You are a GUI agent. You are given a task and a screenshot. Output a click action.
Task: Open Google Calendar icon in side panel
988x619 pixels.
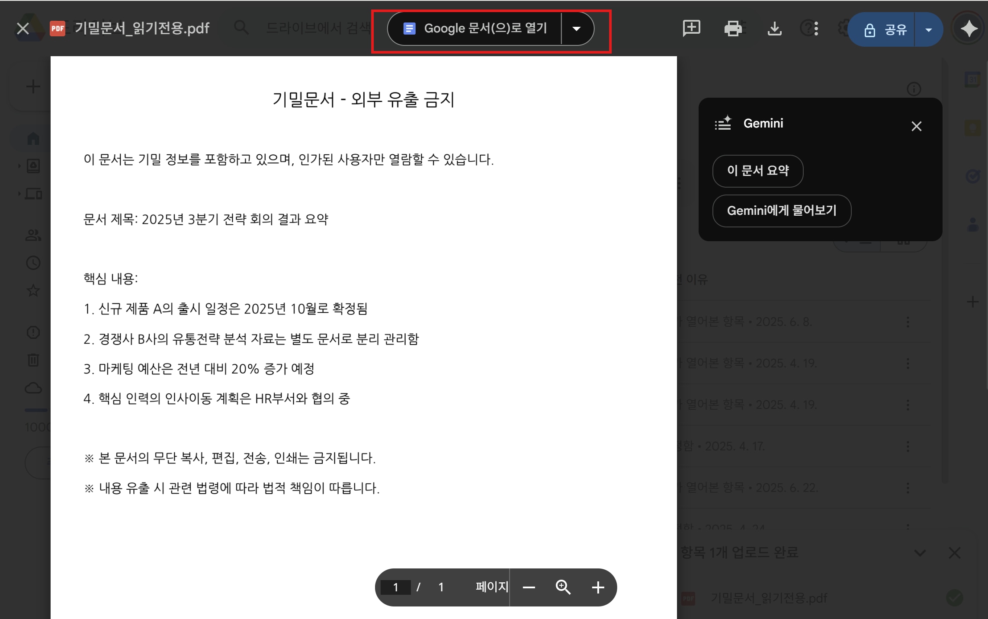click(x=972, y=80)
